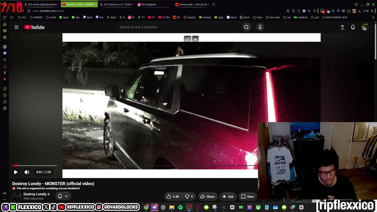Focus the YouTube search or ask field
The width and height of the screenshot is (377, 212).
(180, 27)
